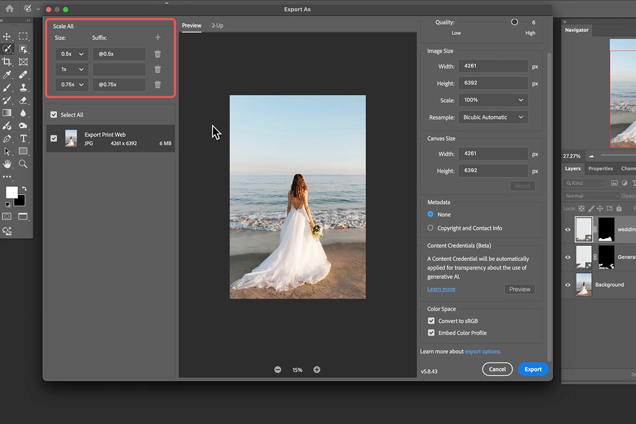This screenshot has height=424, width=636.
Task: Click the Export button
Action: [533, 369]
